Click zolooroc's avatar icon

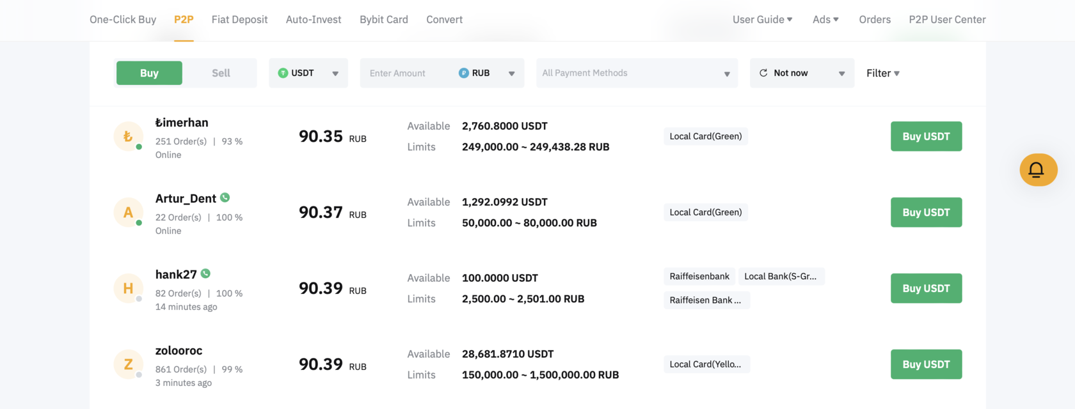[128, 364]
